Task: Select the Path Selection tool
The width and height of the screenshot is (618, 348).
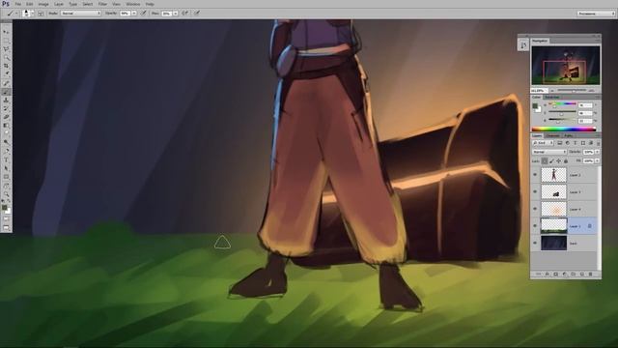Action: click(6, 168)
